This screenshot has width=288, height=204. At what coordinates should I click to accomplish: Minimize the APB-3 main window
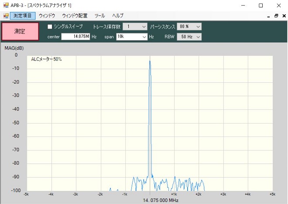243,6
